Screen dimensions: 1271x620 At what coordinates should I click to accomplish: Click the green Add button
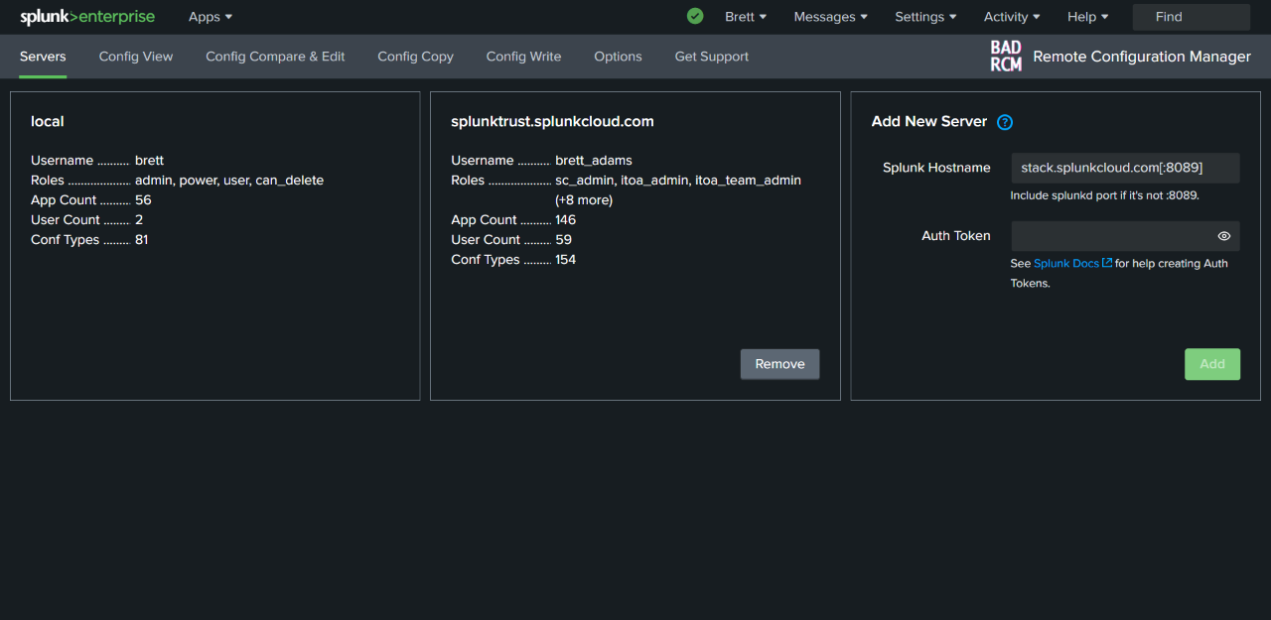tap(1212, 364)
